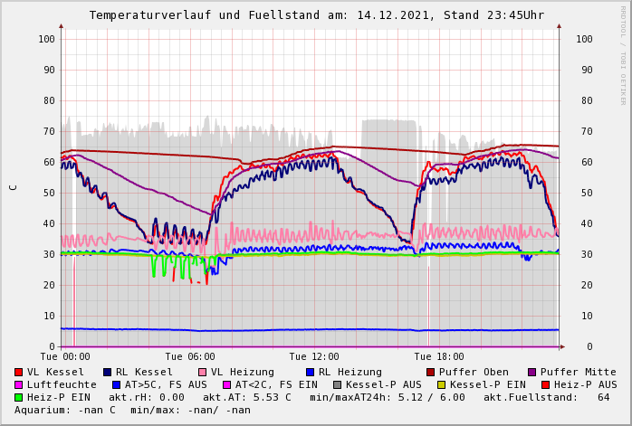Click the yellow Kessel-P EIN swatch

tap(441, 385)
